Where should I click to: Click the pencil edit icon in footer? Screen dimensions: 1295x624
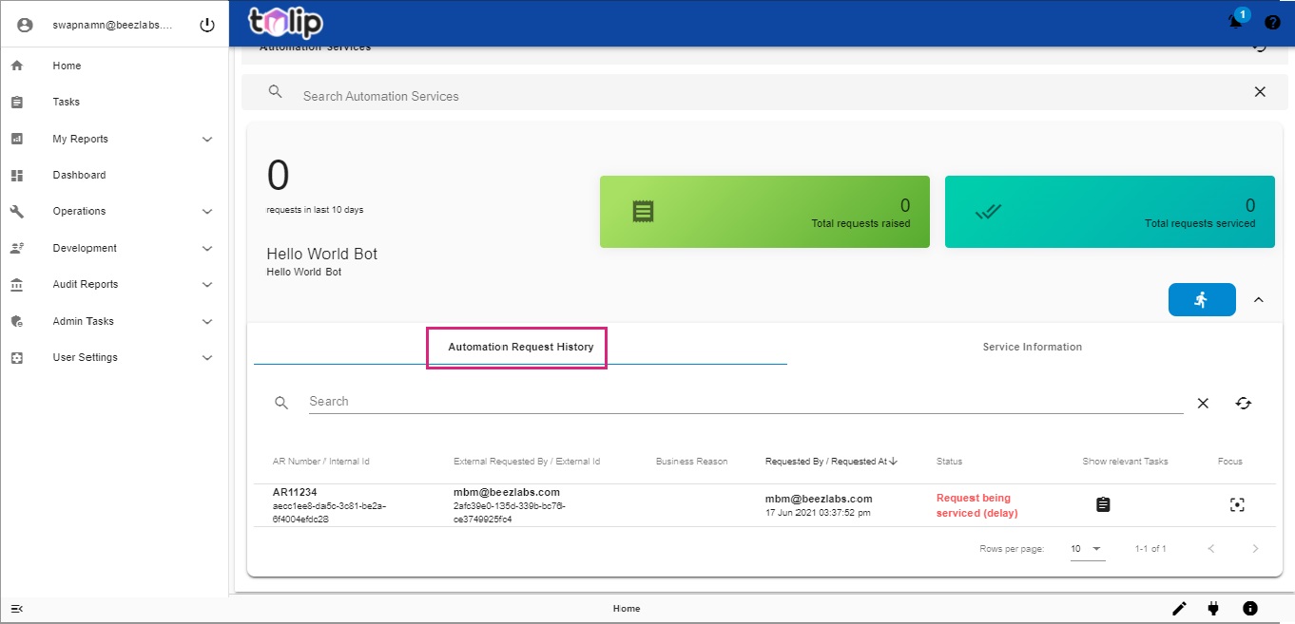click(1179, 608)
